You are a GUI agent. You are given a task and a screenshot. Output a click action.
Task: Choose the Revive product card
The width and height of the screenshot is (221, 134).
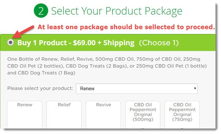click(x=103, y=115)
